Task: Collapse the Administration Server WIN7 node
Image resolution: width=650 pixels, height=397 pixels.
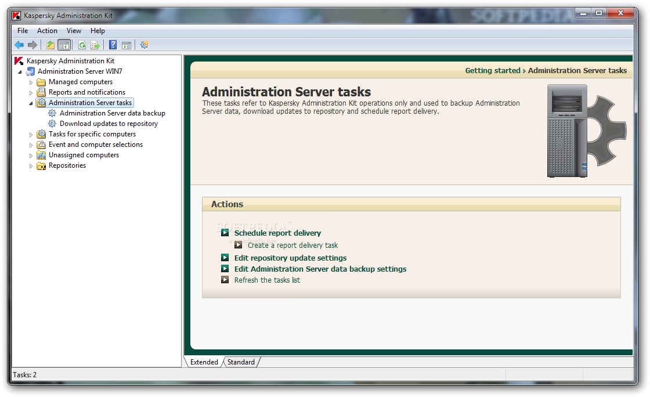Action: click(x=20, y=72)
